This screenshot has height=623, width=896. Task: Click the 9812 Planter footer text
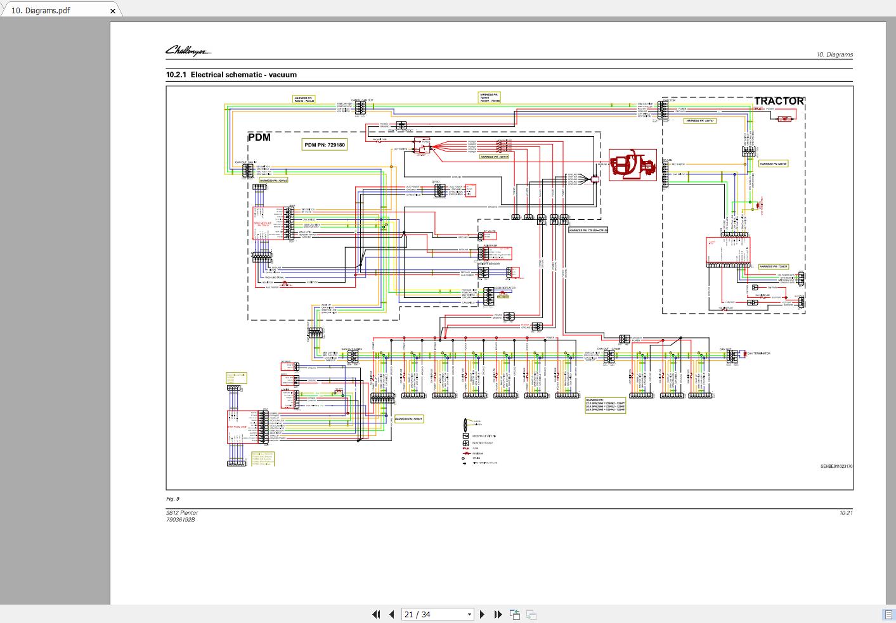click(x=182, y=512)
